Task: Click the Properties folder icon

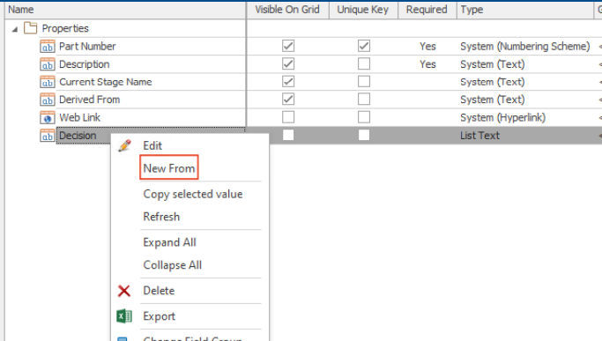Action: pos(30,27)
